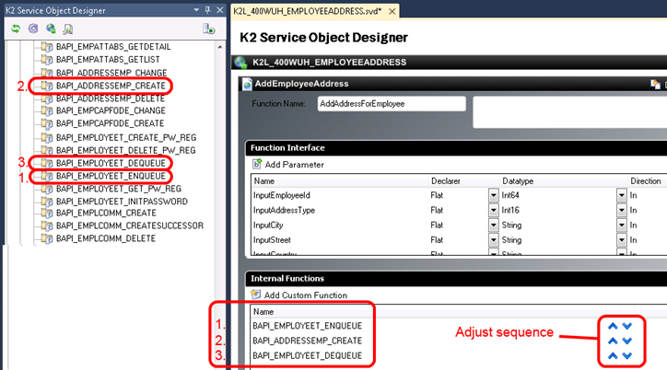Screen dimensions: 667x370
Task: Move BAPI_EMPLOYEET_DEQUEUE up in sequence
Action: [x=613, y=355]
